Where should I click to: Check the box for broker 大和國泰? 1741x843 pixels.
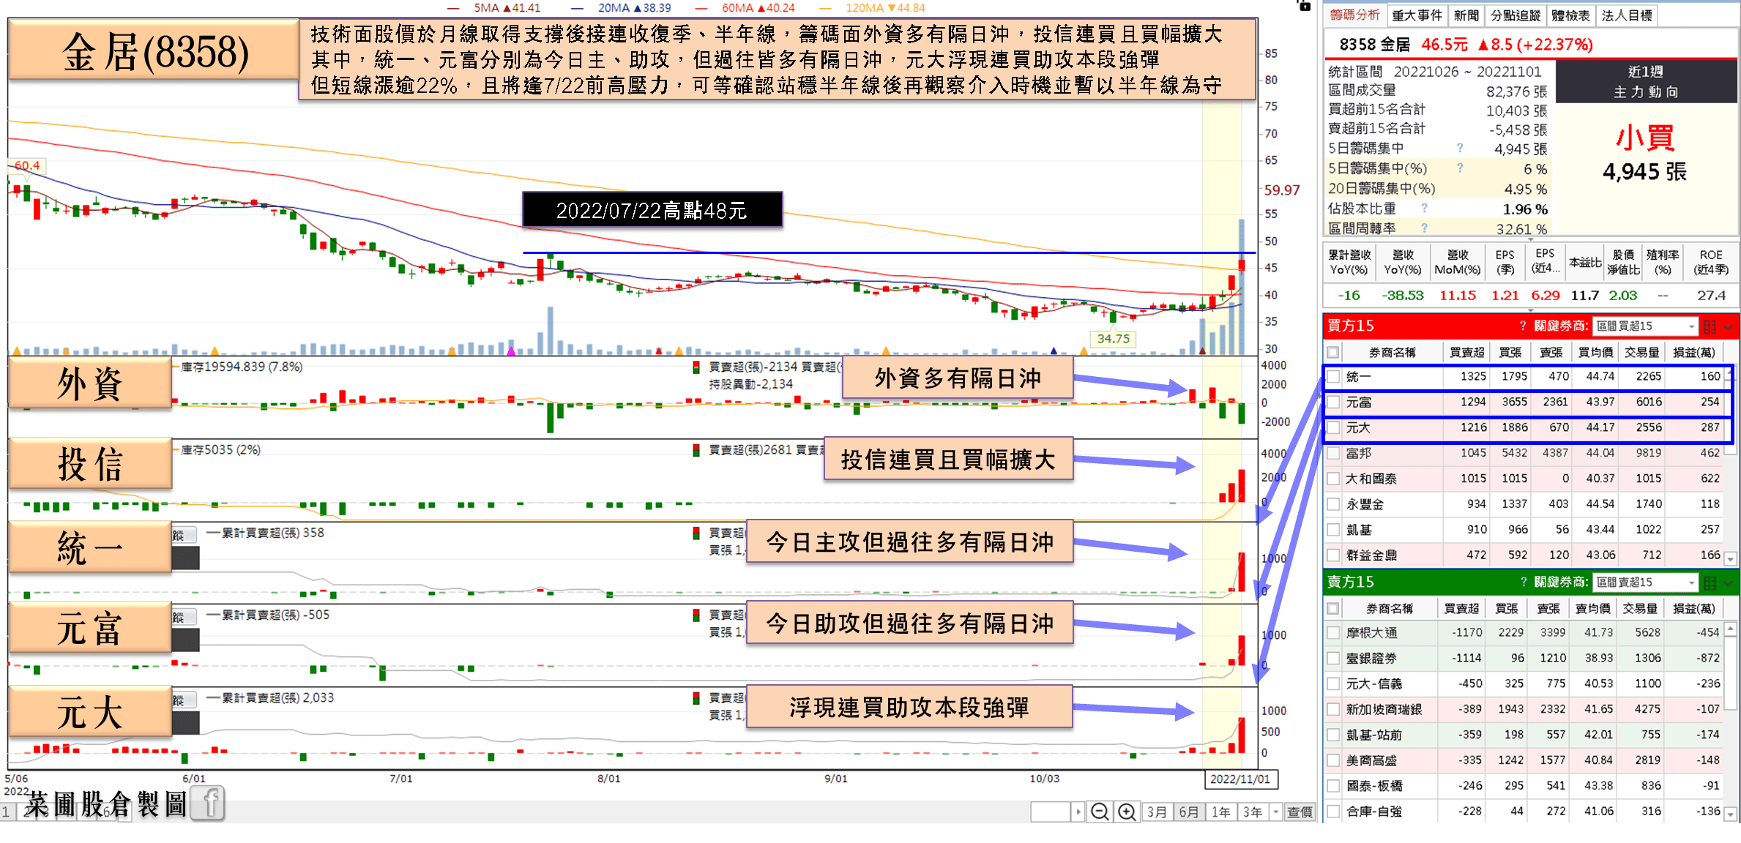coord(1333,479)
